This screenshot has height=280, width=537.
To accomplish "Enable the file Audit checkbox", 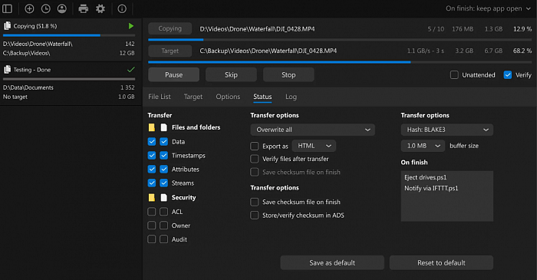I will (164, 239).
